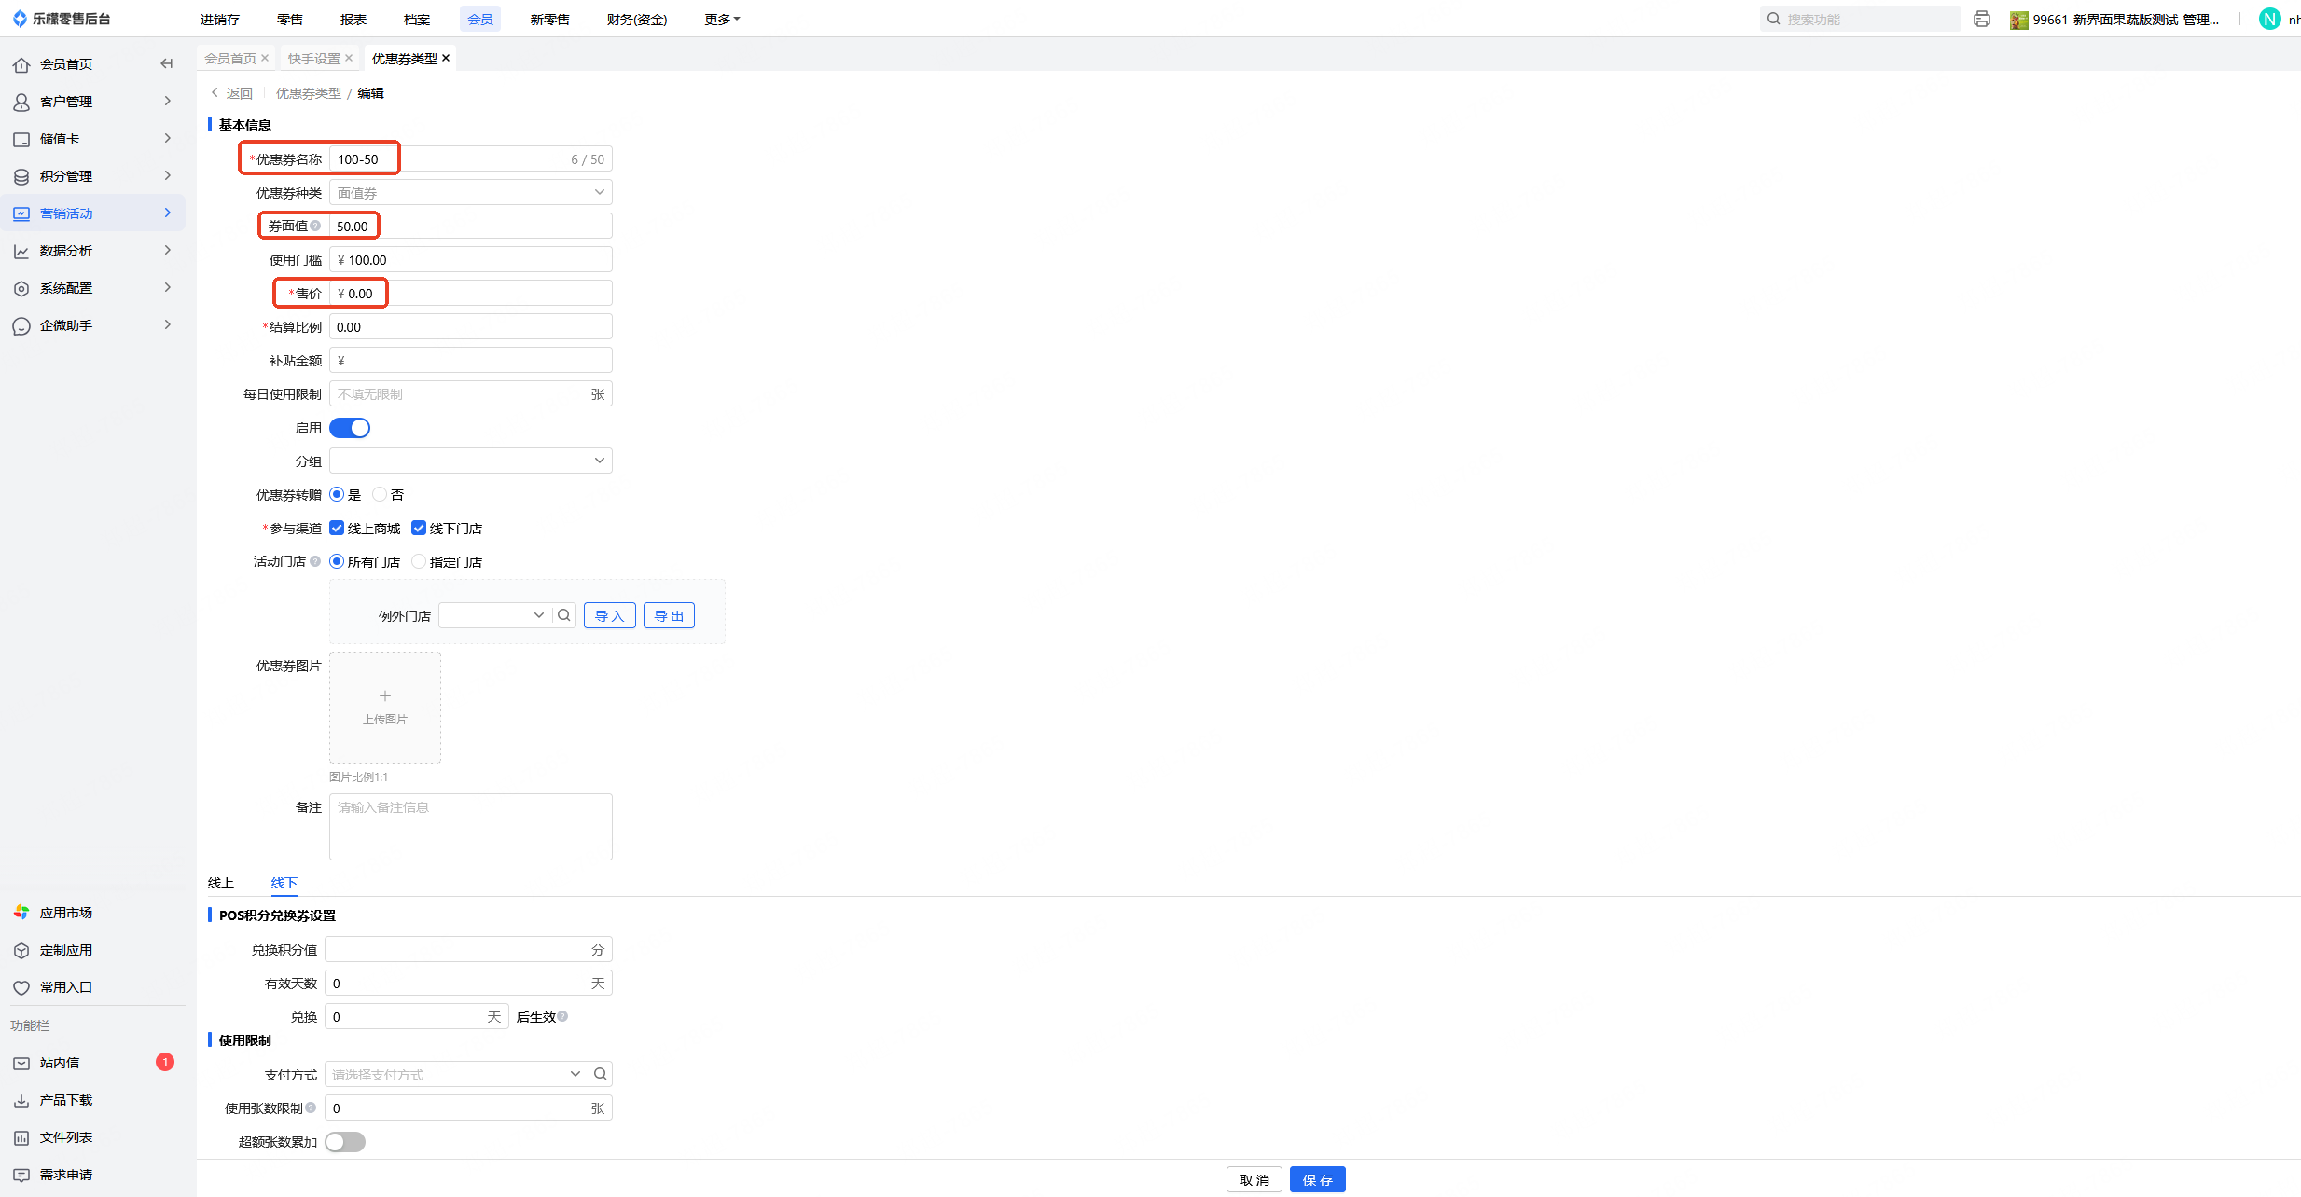The height and width of the screenshot is (1197, 2301).
Task: Click into the 备注 text area
Action: 470,826
